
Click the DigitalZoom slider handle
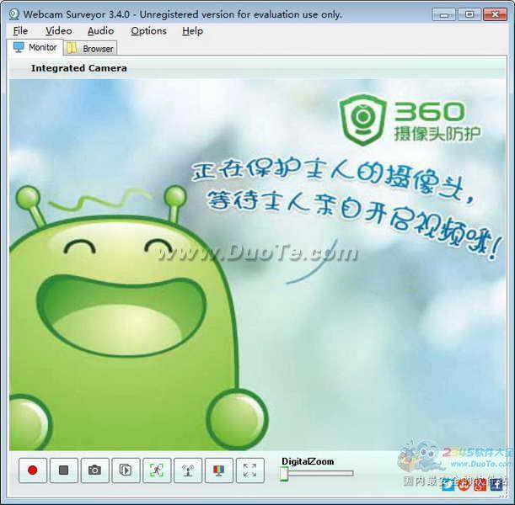284,474
